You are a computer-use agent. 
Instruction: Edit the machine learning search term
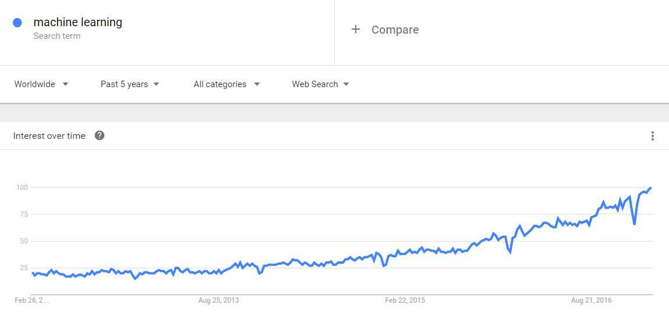[77, 22]
